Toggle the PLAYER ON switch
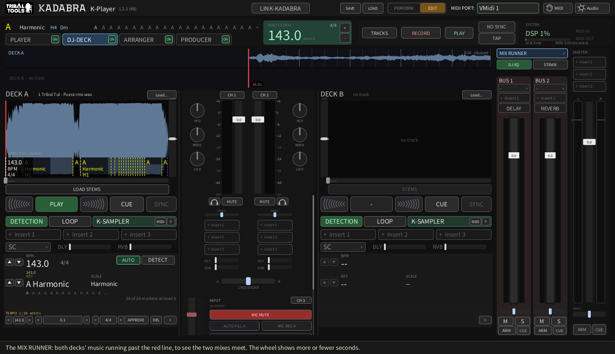 coord(55,40)
